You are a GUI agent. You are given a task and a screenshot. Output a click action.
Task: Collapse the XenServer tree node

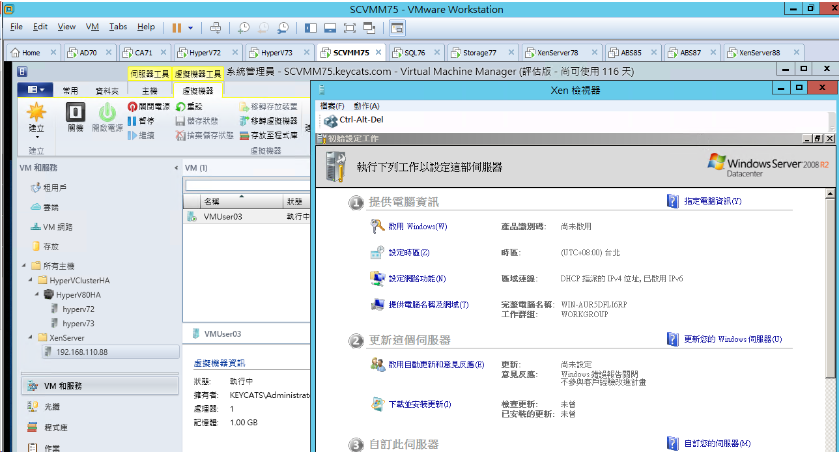32,337
